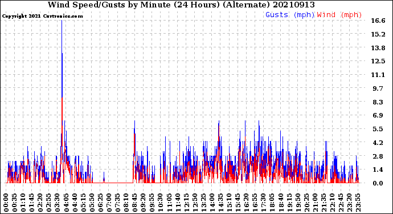Click the chart title text
The width and height of the screenshot is (393, 214).
(x=181, y=5)
